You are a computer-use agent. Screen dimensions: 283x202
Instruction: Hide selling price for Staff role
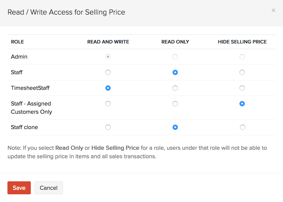tap(242, 72)
